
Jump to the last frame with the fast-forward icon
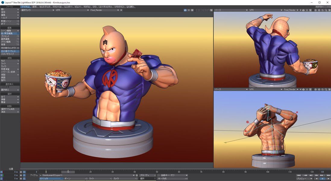(x=329, y=175)
